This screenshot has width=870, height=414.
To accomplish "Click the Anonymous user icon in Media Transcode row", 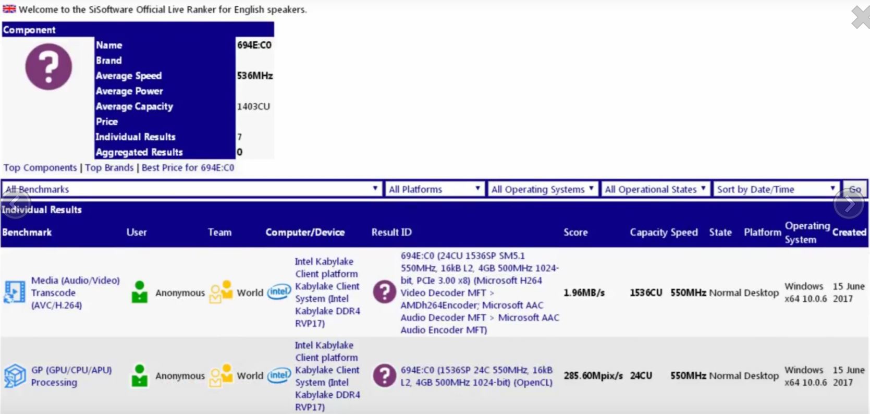I will (x=140, y=292).
